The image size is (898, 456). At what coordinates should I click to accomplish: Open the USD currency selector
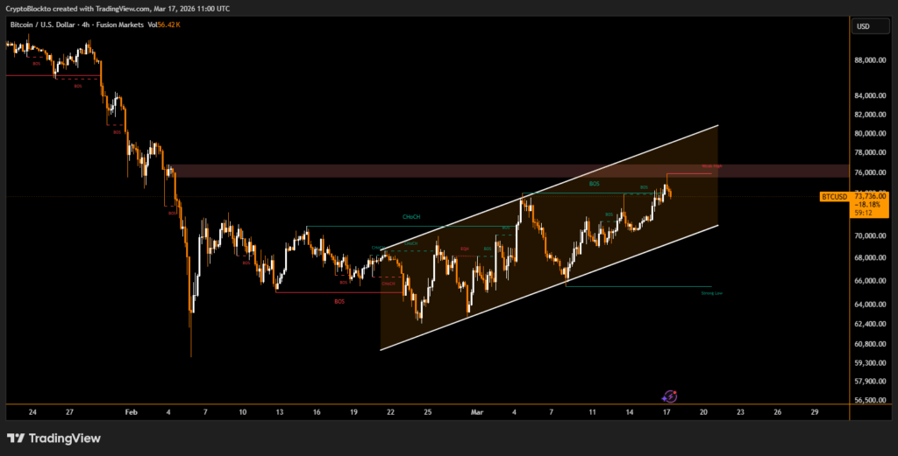(863, 26)
